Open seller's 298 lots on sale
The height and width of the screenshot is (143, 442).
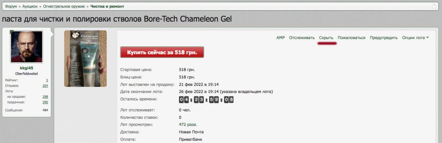click(x=45, y=96)
